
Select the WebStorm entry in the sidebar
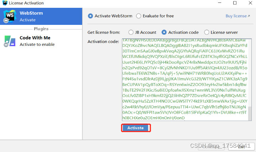(41, 16)
